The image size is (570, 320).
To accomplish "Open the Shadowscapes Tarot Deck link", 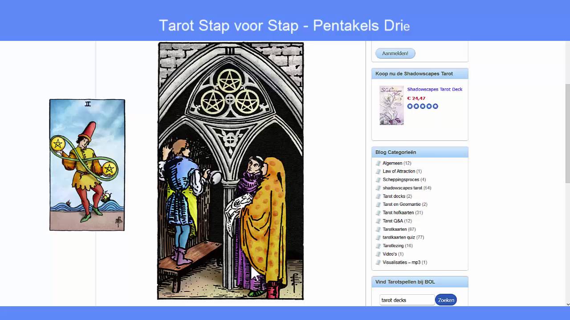I will 435,89.
